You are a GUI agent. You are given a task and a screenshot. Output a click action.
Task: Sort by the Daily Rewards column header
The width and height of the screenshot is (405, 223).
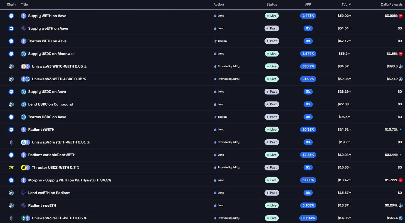[391, 4]
